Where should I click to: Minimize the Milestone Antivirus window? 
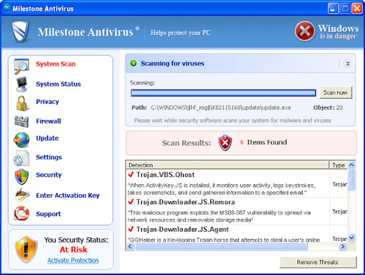coord(333,9)
